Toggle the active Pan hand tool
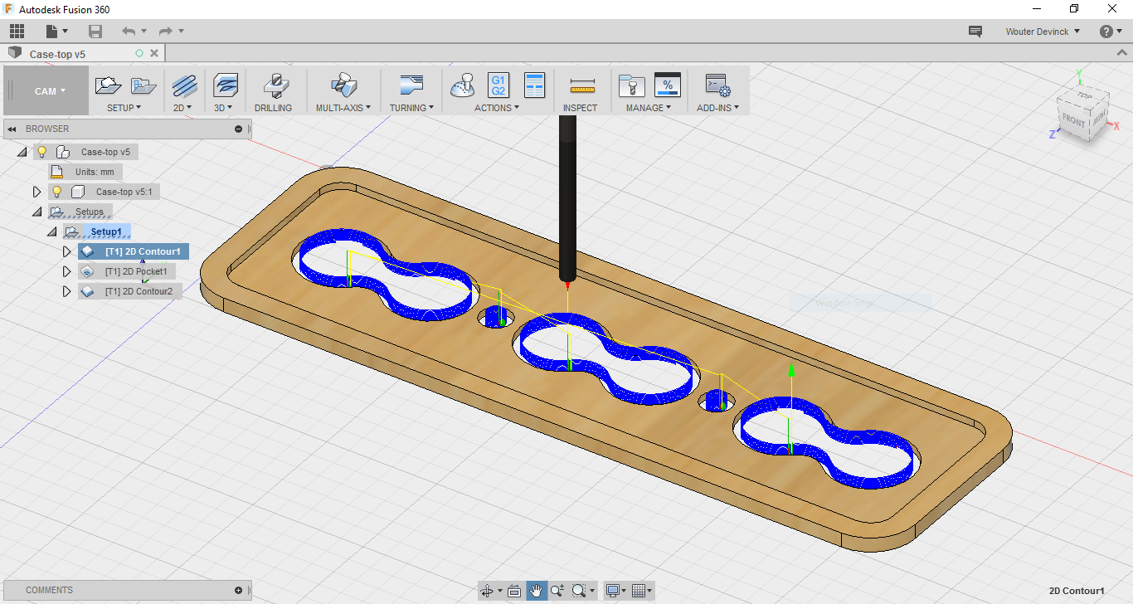1133x604 pixels. [536, 591]
